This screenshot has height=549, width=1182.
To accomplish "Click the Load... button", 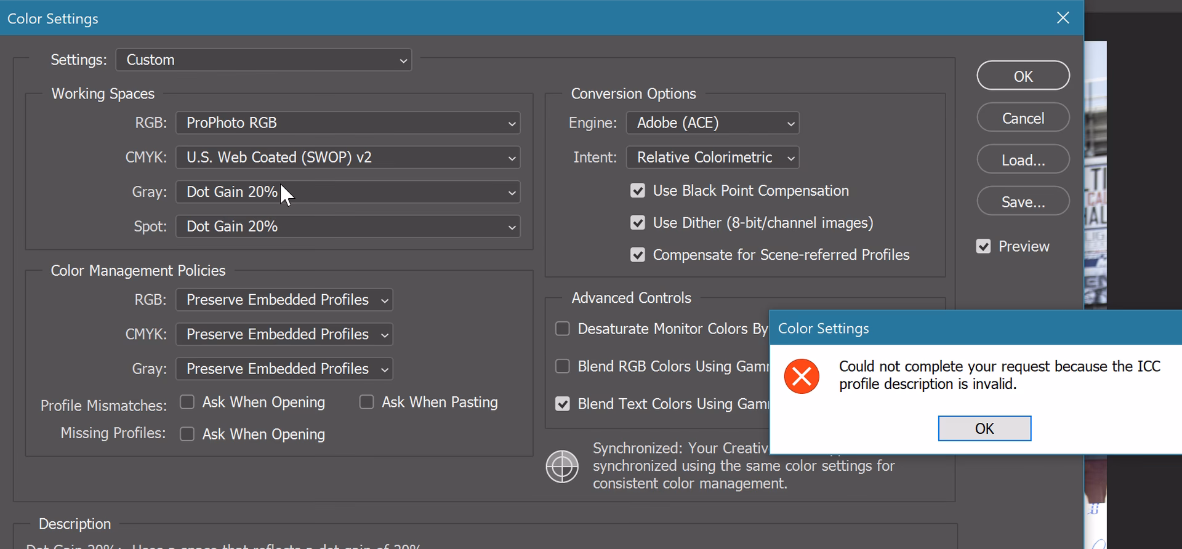I will coord(1023,160).
